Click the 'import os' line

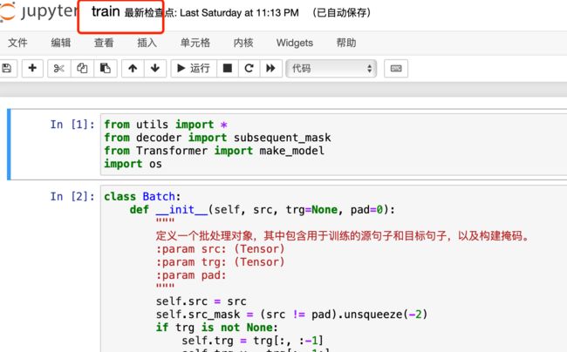tap(133, 164)
